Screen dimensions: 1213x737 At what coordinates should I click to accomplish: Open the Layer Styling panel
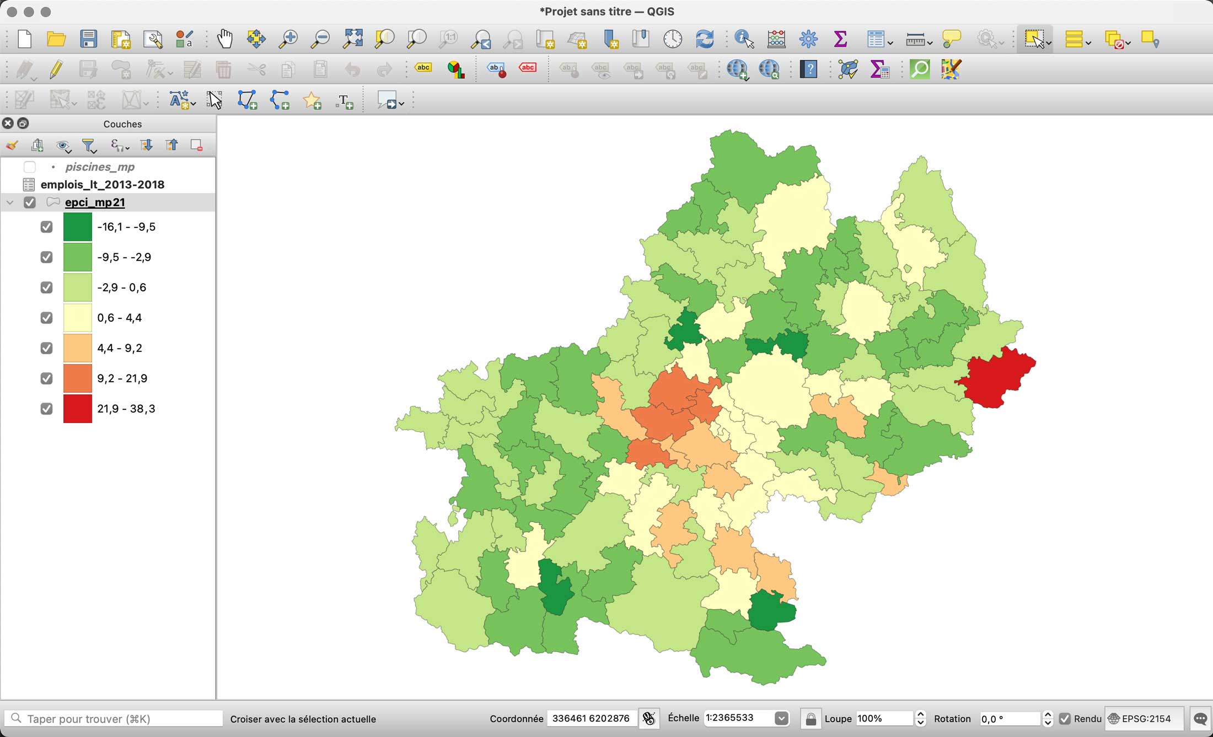pyautogui.click(x=11, y=145)
